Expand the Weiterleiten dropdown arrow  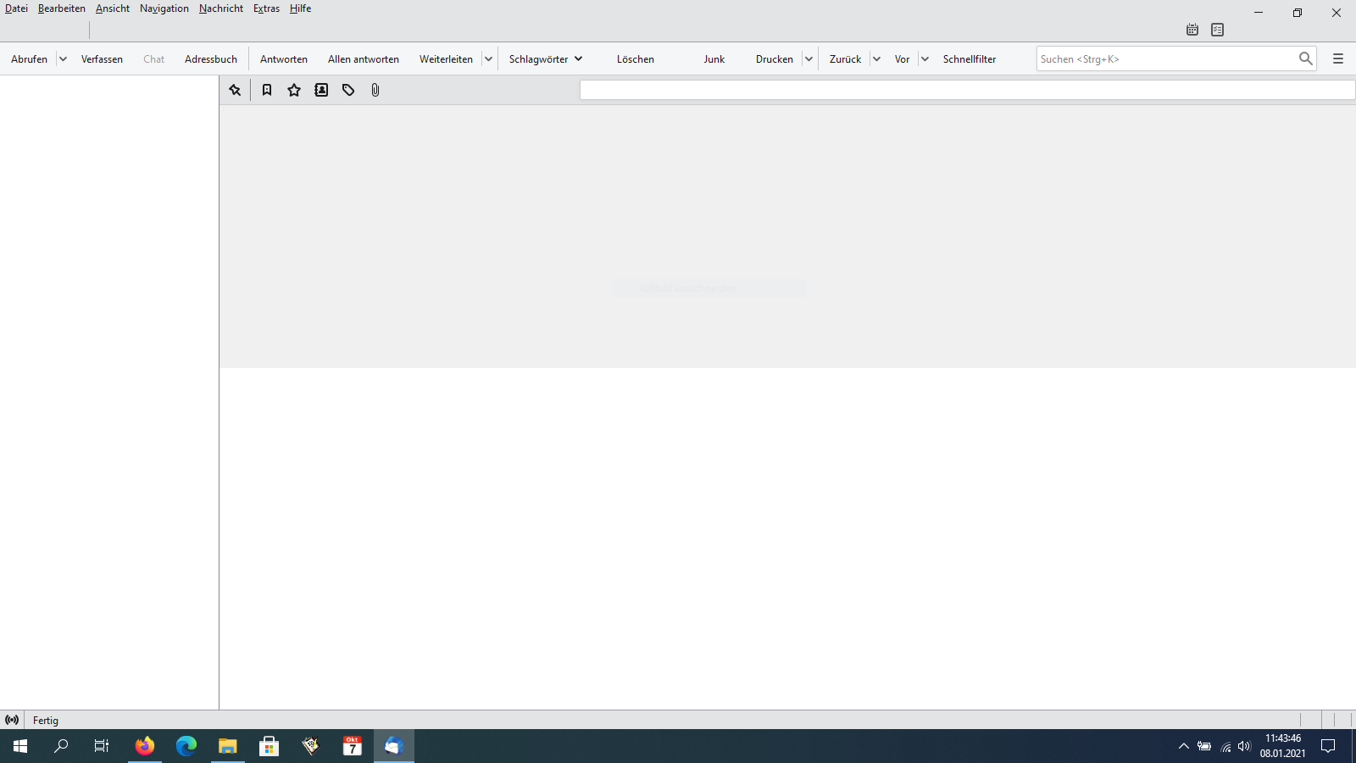click(x=488, y=59)
